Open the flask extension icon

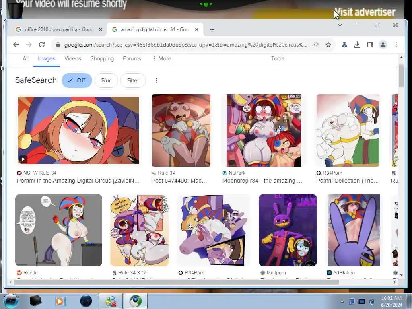tap(344, 45)
